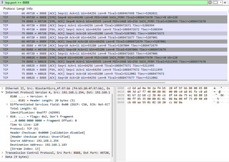Sort by the Info column header
229x162 pixels.
pyautogui.click(x=29, y=9)
